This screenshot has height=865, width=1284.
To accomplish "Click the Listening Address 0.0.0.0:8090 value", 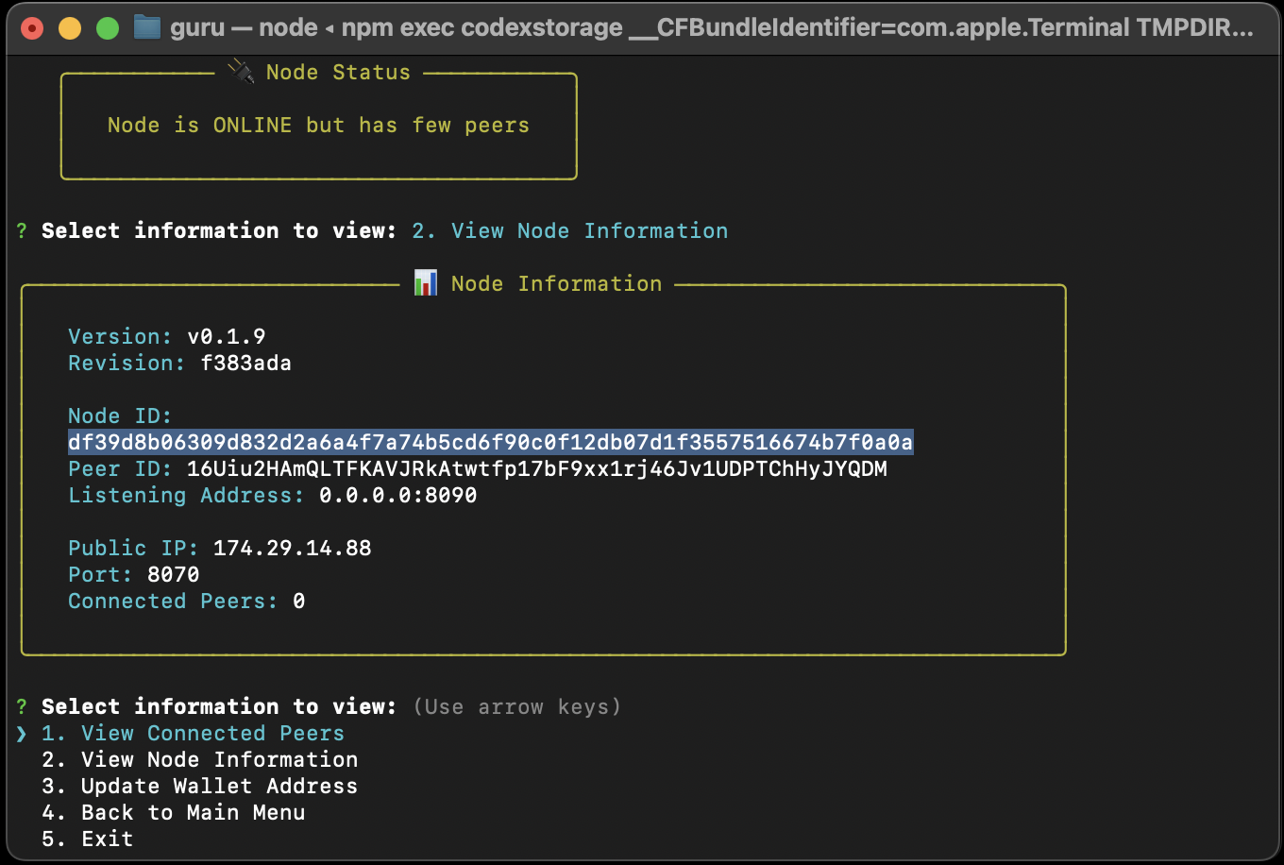I will [x=397, y=496].
